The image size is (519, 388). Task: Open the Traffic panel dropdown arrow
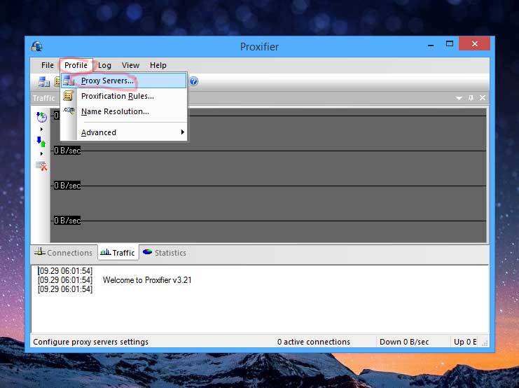(459, 98)
